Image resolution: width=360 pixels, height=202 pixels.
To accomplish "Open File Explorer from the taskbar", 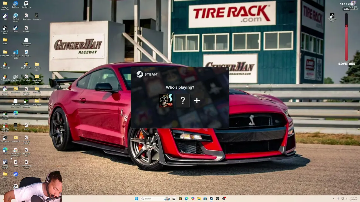I will (x=199, y=199).
